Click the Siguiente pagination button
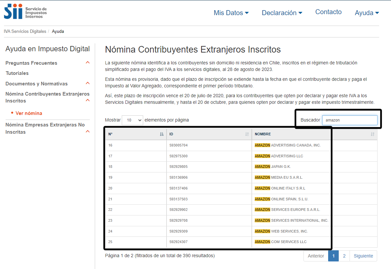This screenshot has width=391, height=269. (x=363, y=256)
